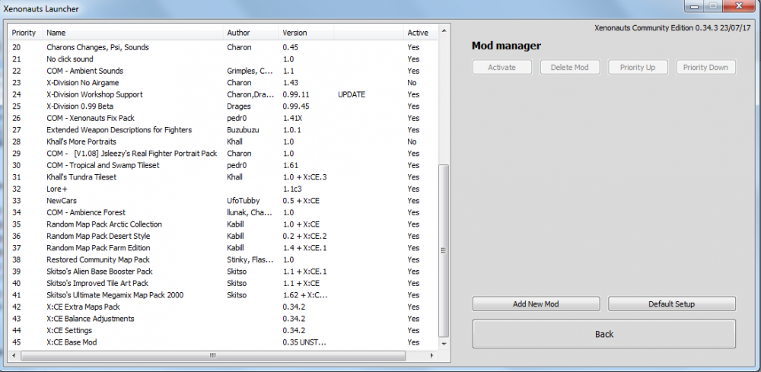Select X-Division No Airgame mod
This screenshot has width=761, height=372.
pyautogui.click(x=223, y=83)
